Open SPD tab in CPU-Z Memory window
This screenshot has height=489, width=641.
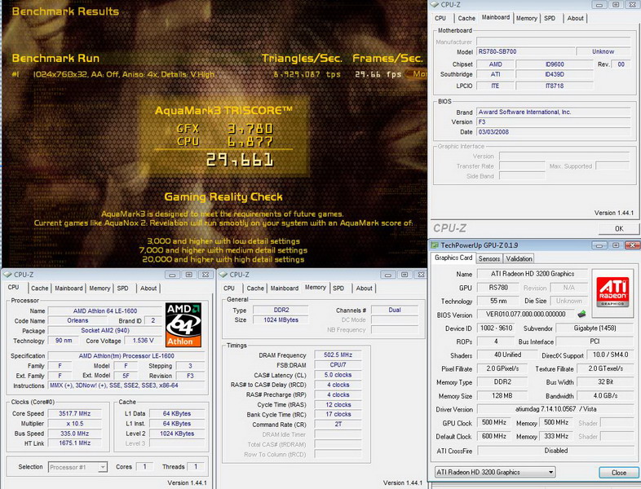(x=338, y=289)
